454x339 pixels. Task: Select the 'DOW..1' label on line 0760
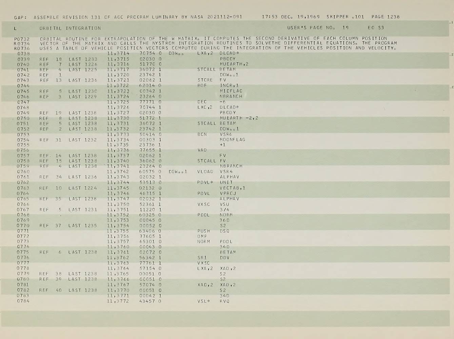click(x=178, y=172)
